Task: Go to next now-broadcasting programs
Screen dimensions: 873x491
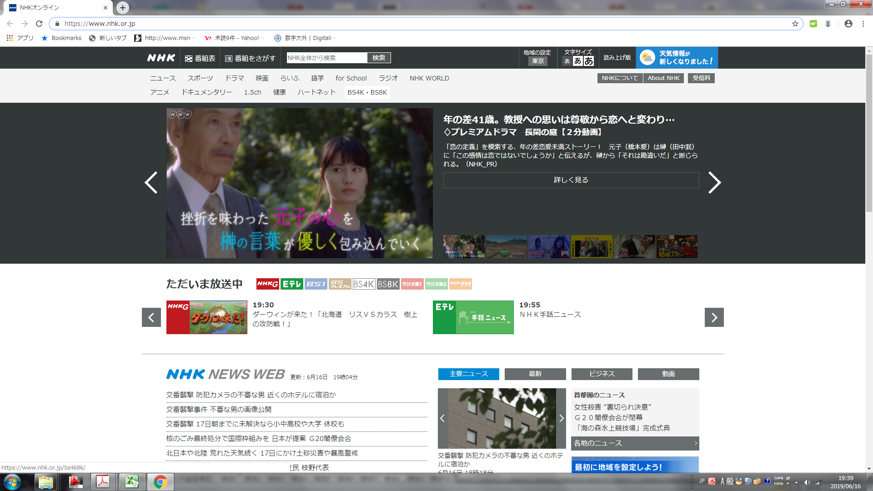Action: [714, 317]
